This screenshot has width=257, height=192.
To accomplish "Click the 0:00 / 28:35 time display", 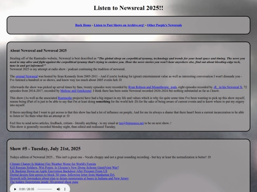I will pyautogui.click(x=27, y=189).
